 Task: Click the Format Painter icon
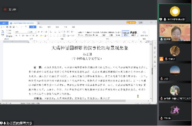point(7,36)
